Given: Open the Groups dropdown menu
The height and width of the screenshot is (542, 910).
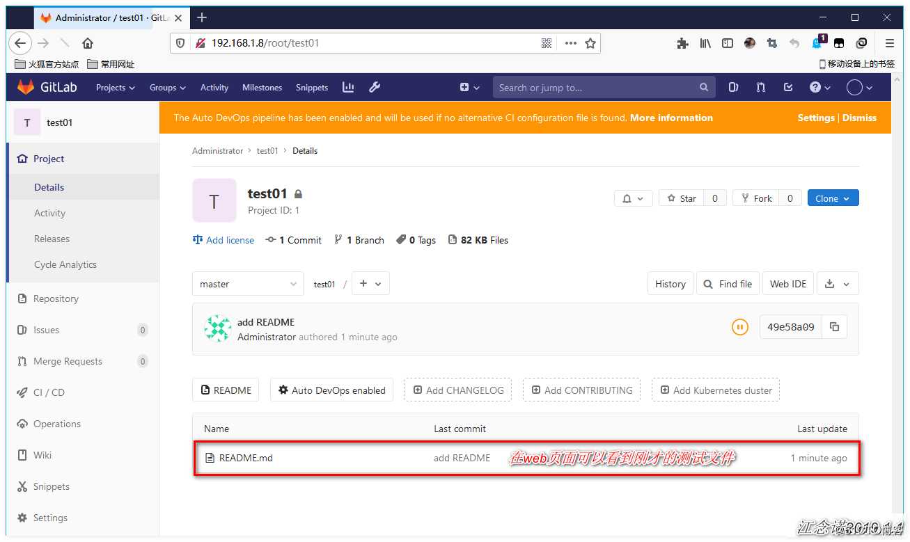Looking at the screenshot, I should pos(168,88).
